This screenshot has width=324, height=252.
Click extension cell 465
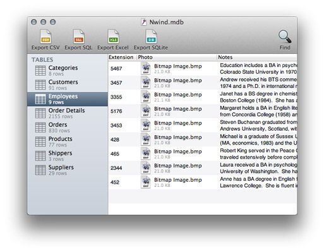coord(115,154)
